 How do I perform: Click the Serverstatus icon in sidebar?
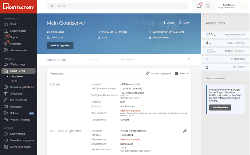click(x=6, y=134)
